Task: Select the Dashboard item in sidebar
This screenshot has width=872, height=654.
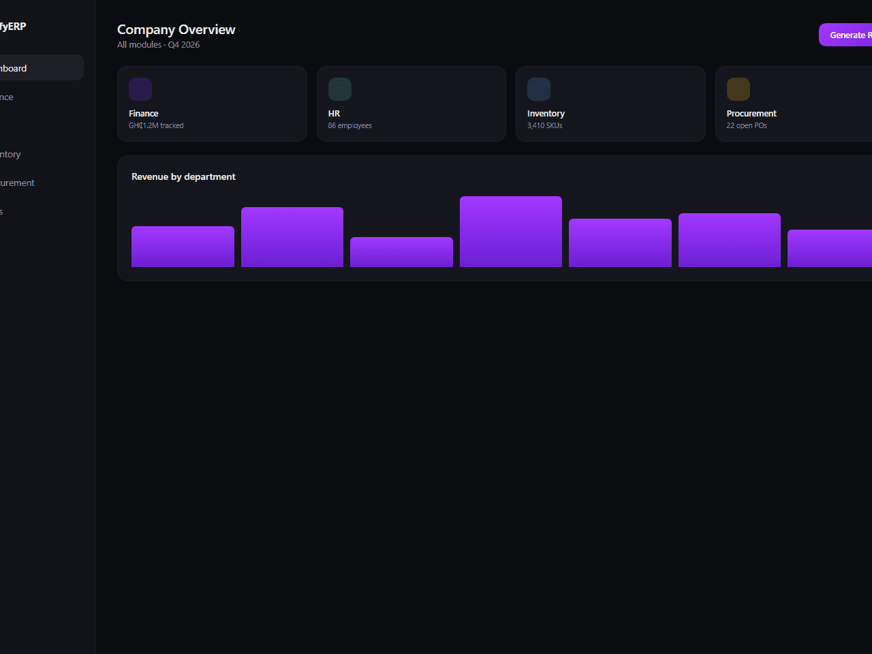Action: click(42, 68)
